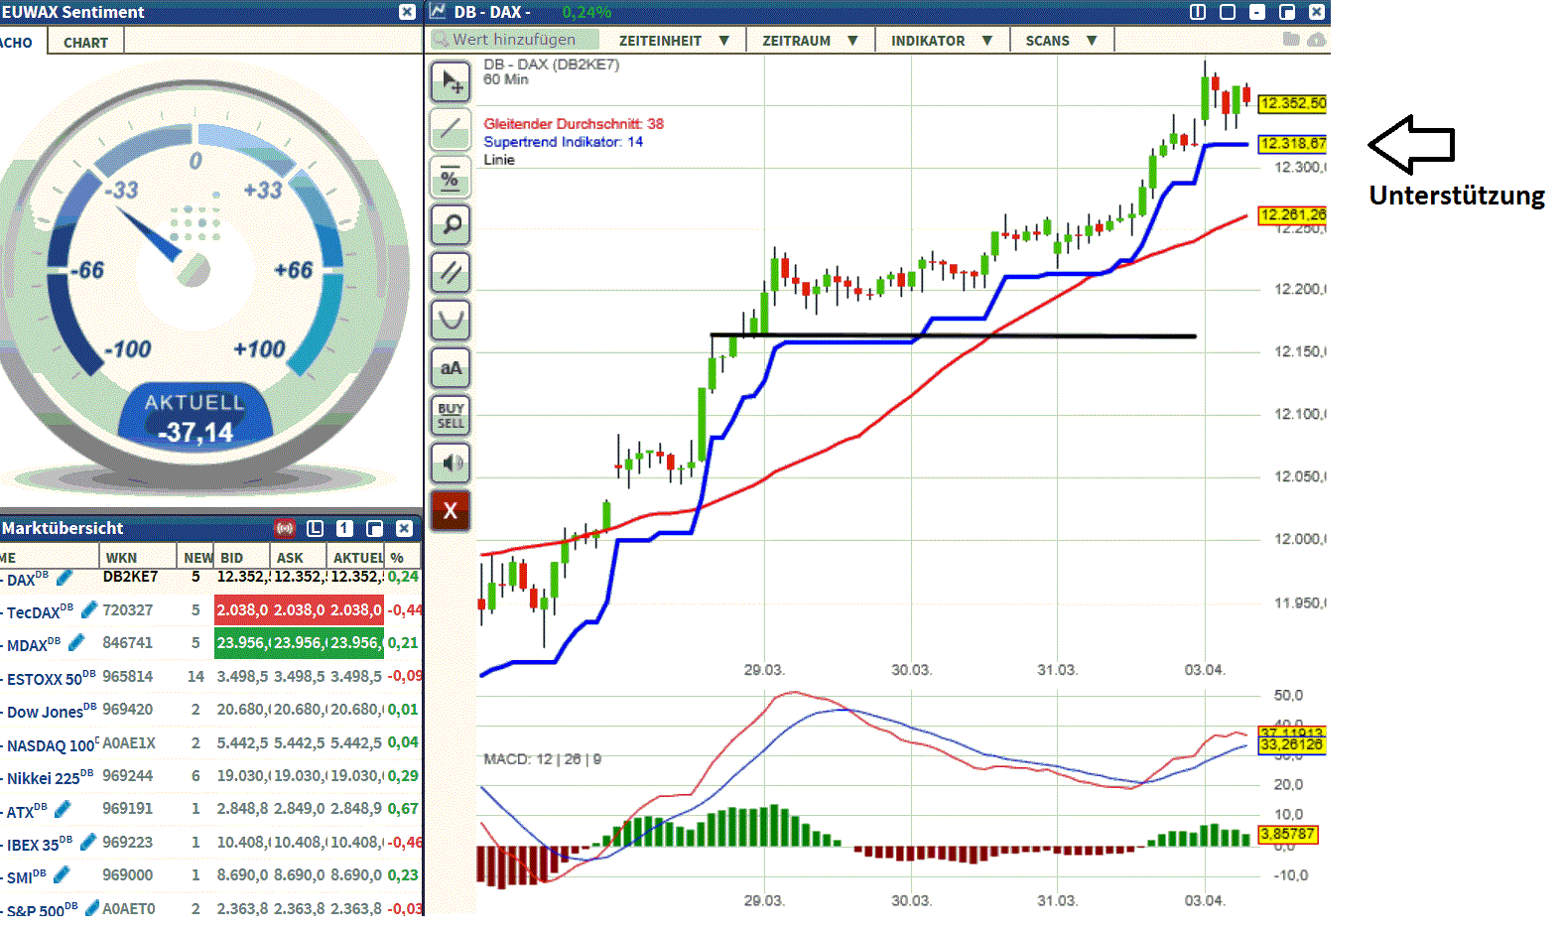Click the 3,85787 MACD histogram value label
The height and width of the screenshot is (935, 1563).
click(x=1287, y=834)
